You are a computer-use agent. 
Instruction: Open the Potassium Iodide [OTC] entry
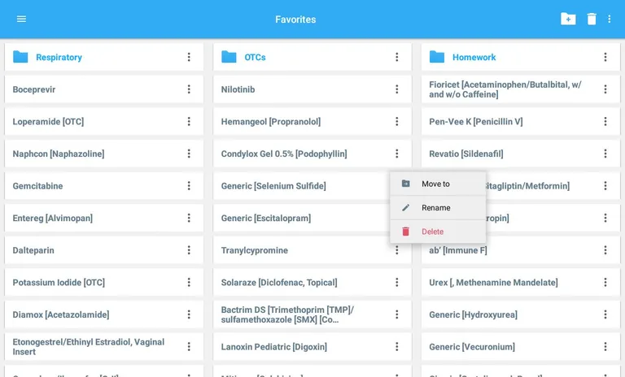pyautogui.click(x=103, y=282)
